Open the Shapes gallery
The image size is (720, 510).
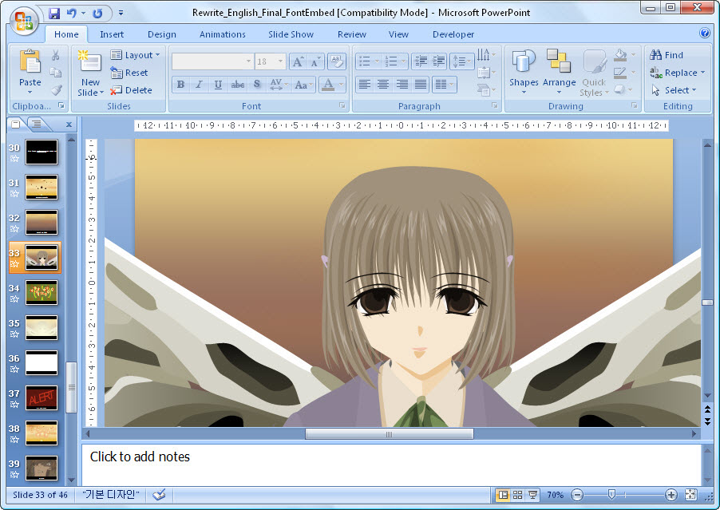click(524, 72)
